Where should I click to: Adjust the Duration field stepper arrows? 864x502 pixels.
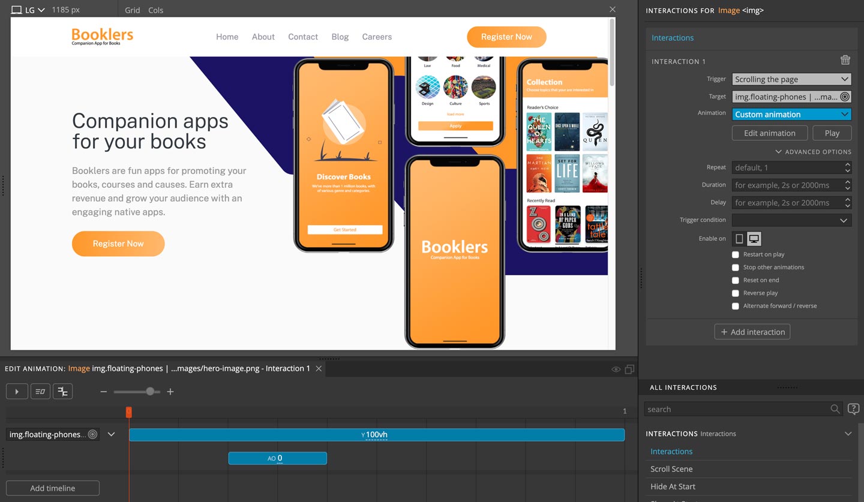tap(847, 185)
